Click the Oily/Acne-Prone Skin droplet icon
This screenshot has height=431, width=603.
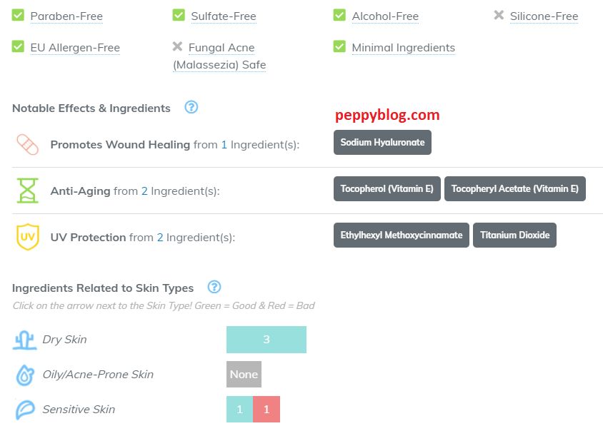(24, 375)
